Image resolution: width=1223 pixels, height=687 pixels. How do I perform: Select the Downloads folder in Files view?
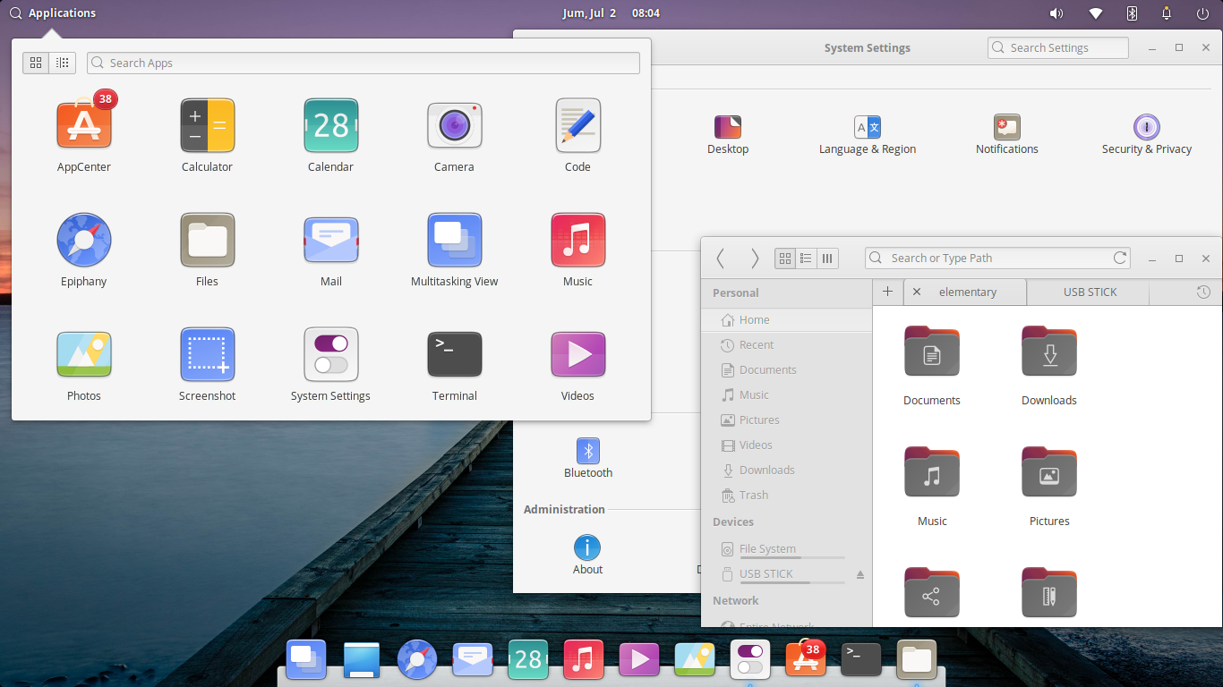click(x=1049, y=367)
